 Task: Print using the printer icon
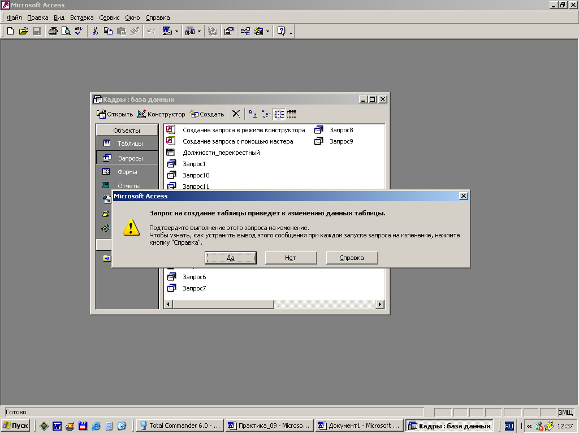[53, 32]
